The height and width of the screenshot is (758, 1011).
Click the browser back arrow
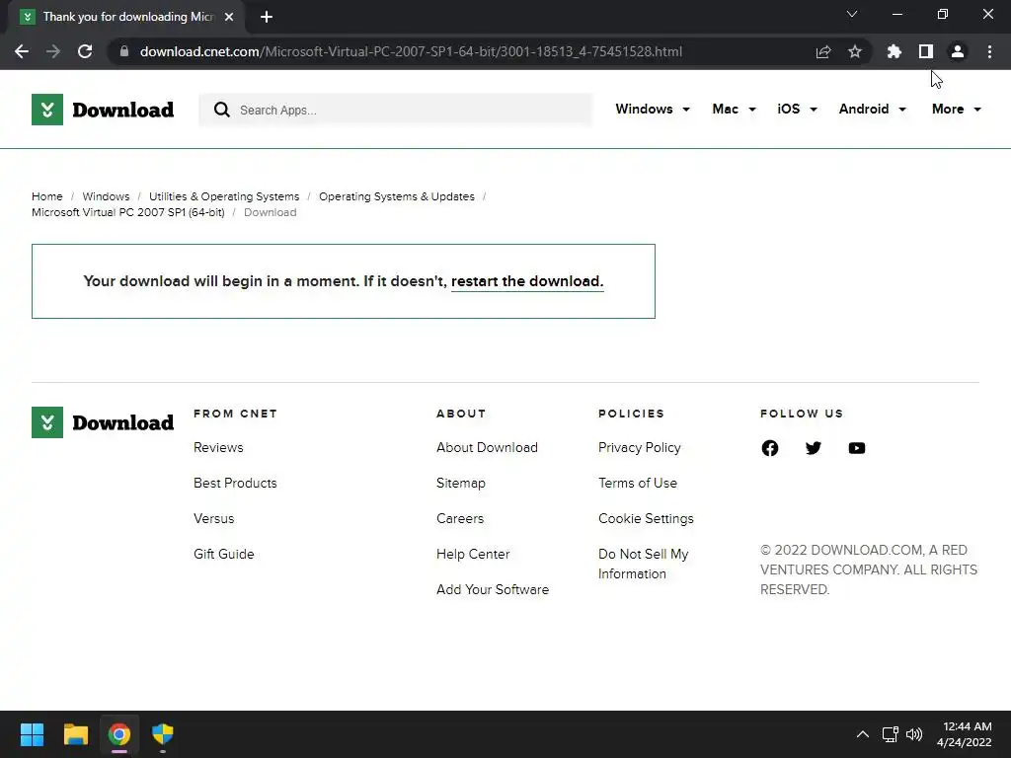click(x=22, y=51)
